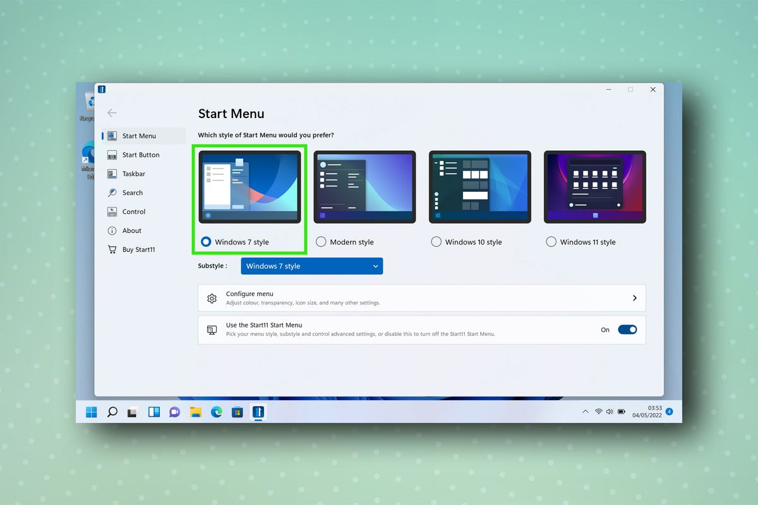
Task: Choose the Windows 10 style option
Action: [x=436, y=242]
